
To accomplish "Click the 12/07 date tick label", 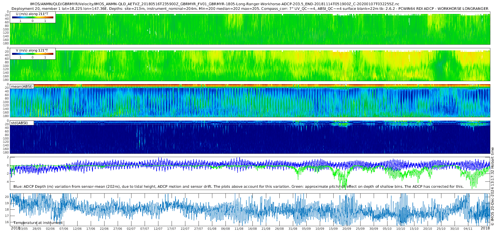I will tap(158, 229).
